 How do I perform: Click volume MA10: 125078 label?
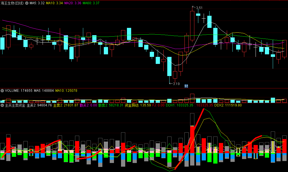click(66, 91)
